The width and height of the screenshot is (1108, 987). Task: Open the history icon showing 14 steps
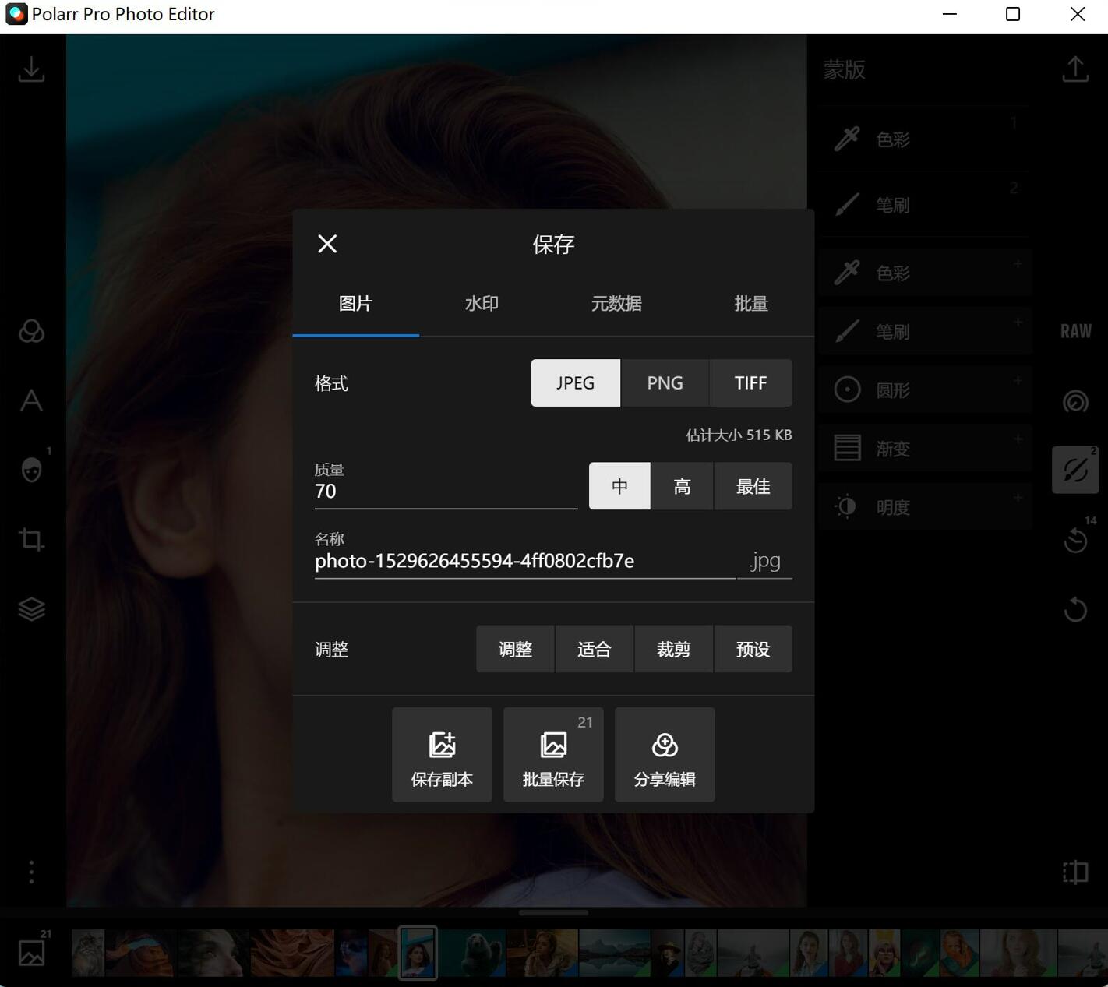(x=1075, y=540)
